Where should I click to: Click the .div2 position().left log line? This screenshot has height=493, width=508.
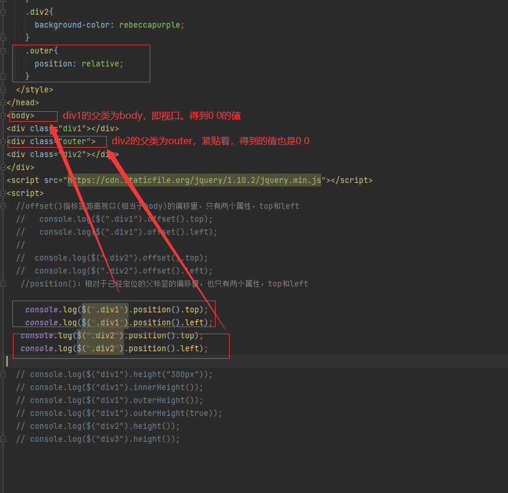point(115,349)
